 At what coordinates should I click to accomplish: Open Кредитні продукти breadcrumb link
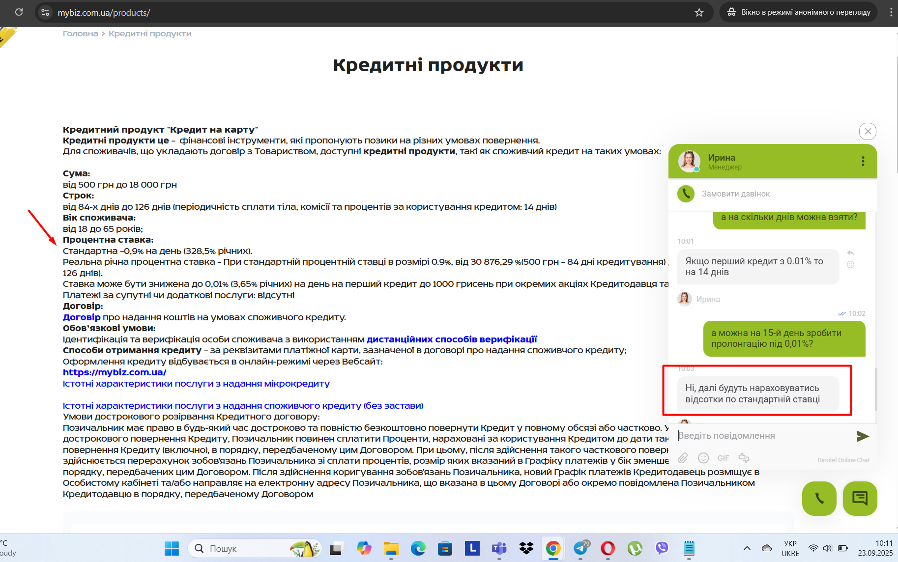150,33
